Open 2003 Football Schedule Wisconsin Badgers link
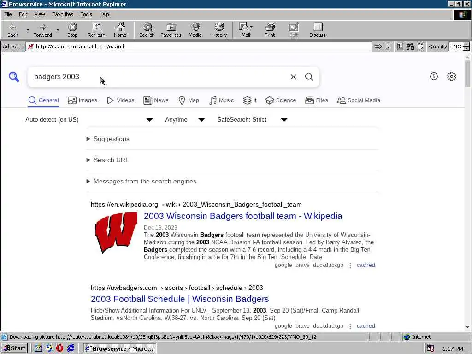This screenshot has width=472, height=354. [x=180, y=299]
